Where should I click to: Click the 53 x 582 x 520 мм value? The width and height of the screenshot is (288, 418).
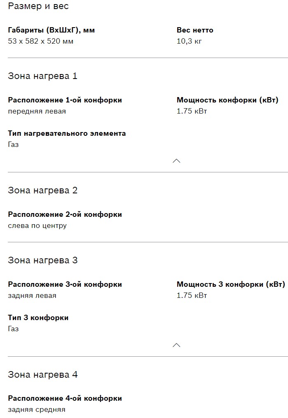[x=40, y=41]
